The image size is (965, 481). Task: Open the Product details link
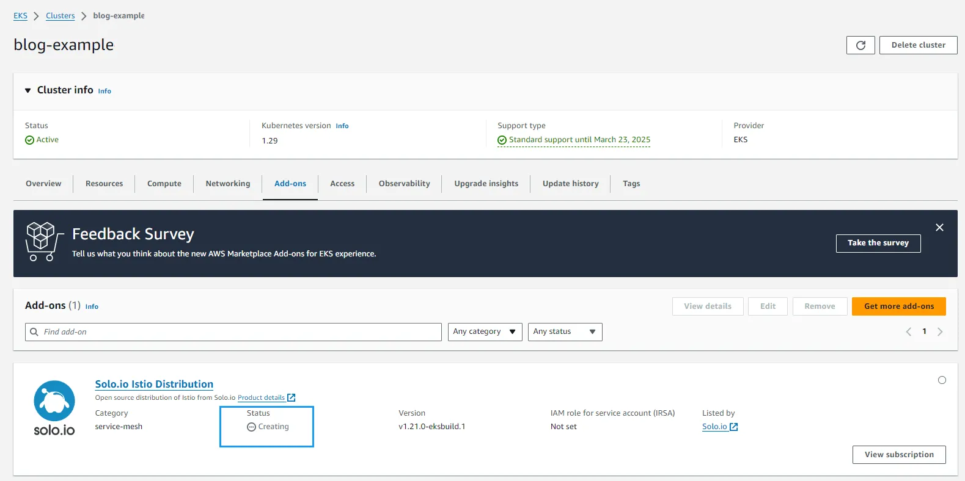click(261, 398)
